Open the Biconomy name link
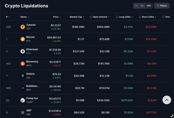174x118 pixels. click(x=32, y=62)
